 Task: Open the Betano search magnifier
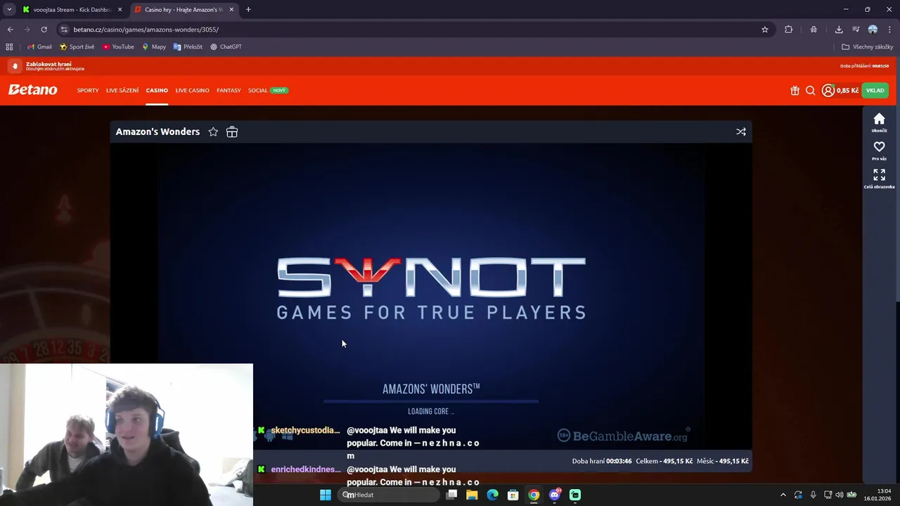(811, 90)
